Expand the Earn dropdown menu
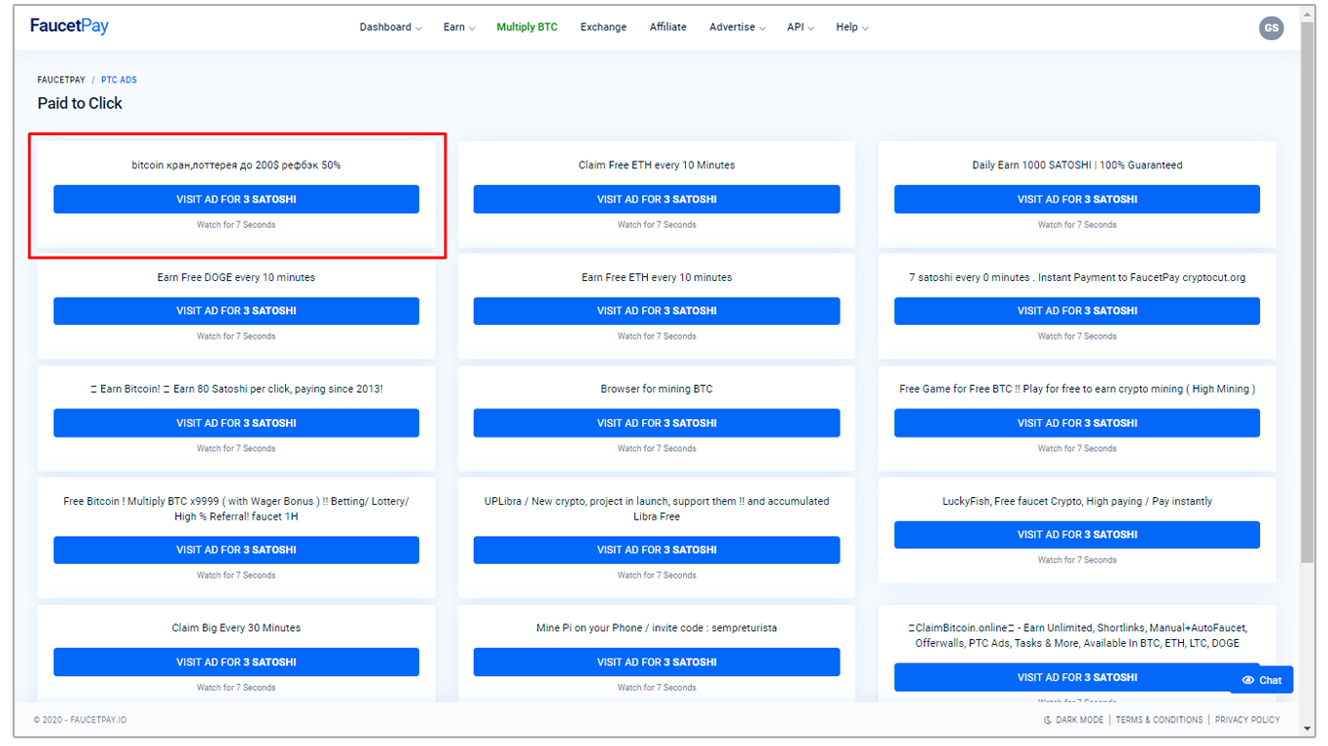Viewport: 1328px width, 746px height. [x=459, y=27]
